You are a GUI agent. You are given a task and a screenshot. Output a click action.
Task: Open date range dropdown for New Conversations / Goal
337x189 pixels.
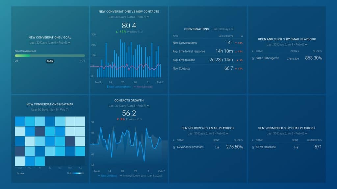50,43
